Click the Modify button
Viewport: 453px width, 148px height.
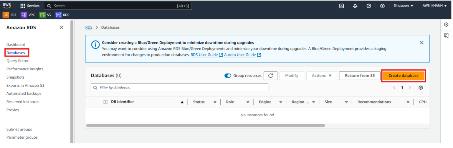tap(292, 76)
